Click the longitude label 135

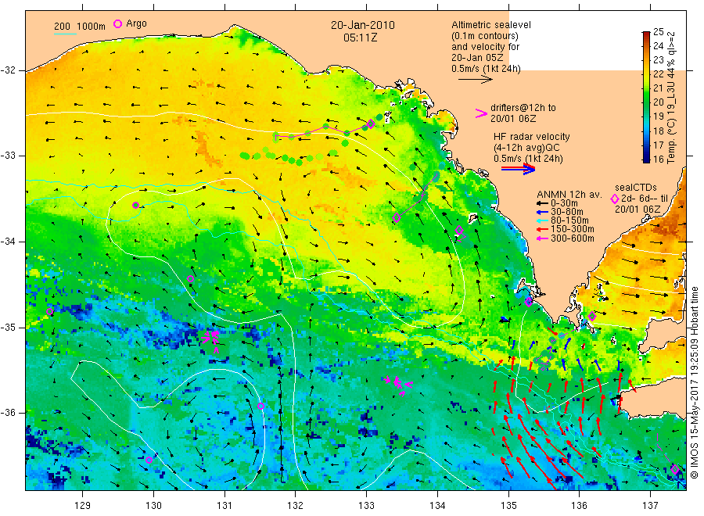508,506
